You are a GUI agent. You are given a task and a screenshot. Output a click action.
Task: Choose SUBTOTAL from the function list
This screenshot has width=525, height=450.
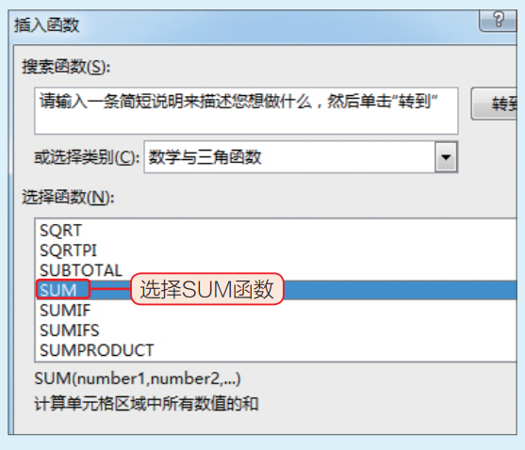81,270
